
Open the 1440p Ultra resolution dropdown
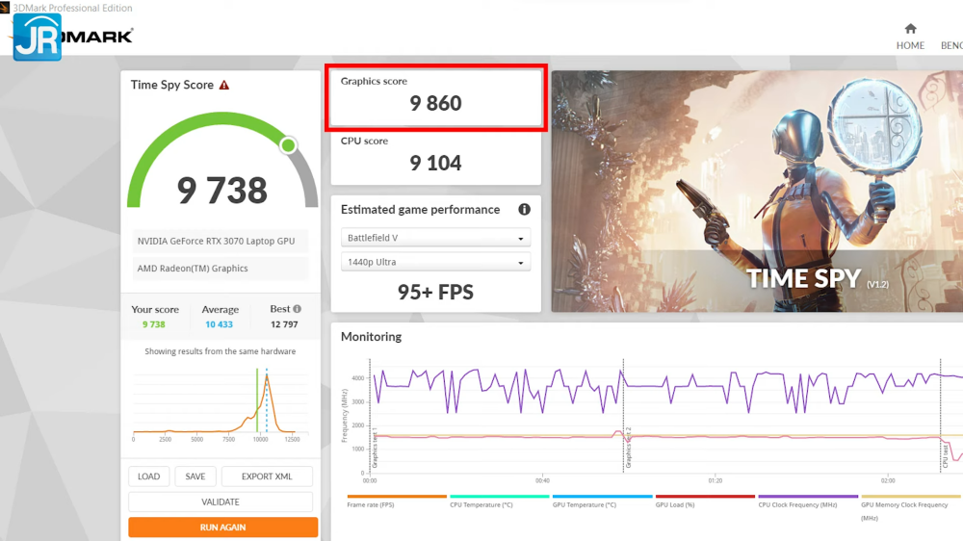[x=435, y=262]
